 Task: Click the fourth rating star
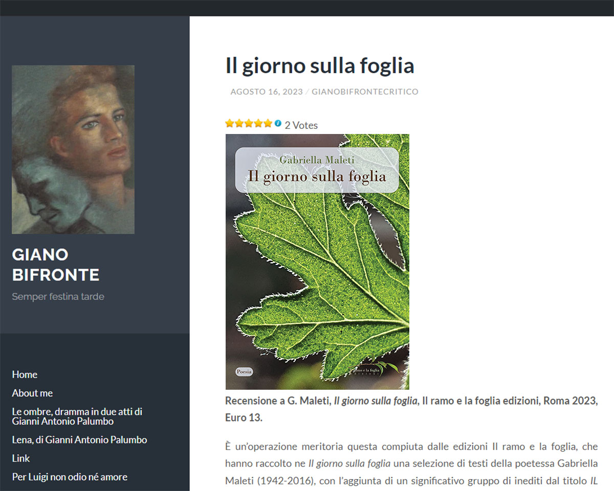click(x=258, y=123)
